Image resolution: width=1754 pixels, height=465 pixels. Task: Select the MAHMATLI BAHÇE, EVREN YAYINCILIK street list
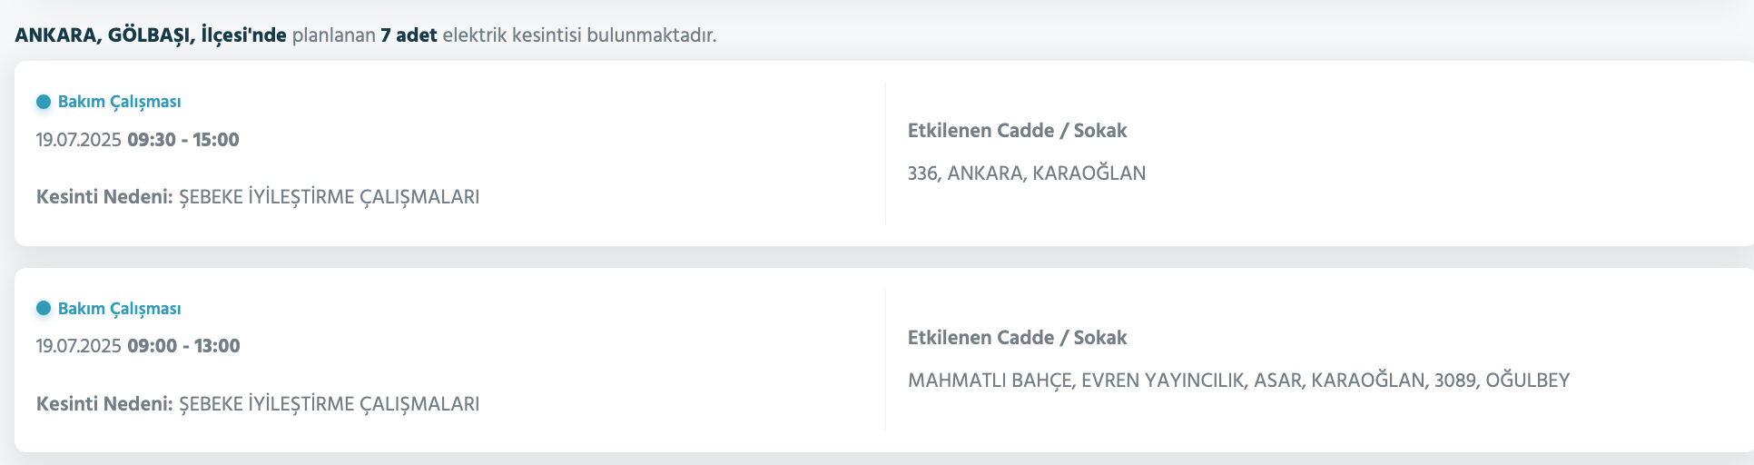click(1238, 381)
